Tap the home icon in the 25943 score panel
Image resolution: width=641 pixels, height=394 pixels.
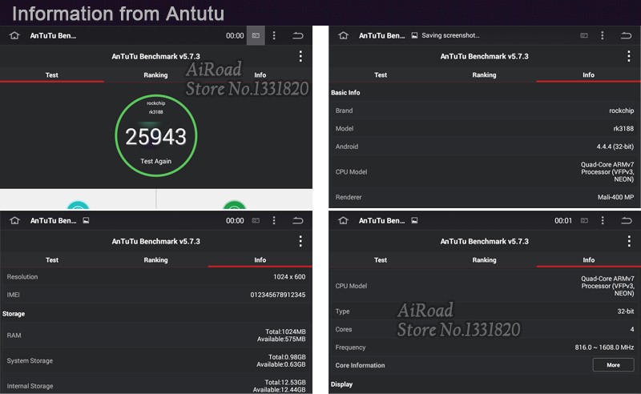click(14, 36)
